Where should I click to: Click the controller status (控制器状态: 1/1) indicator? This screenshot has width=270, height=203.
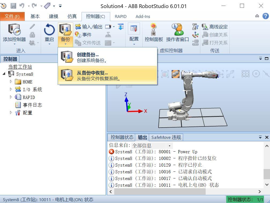[x=245, y=200]
